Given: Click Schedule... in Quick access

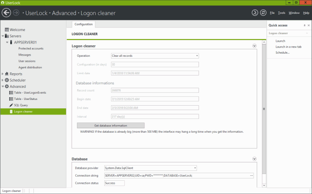Looking at the screenshot, I should pos(283,52).
